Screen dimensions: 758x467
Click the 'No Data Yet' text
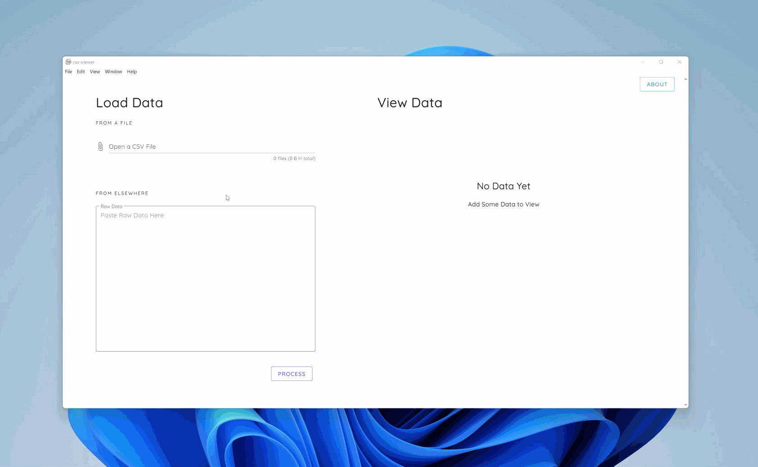504,186
